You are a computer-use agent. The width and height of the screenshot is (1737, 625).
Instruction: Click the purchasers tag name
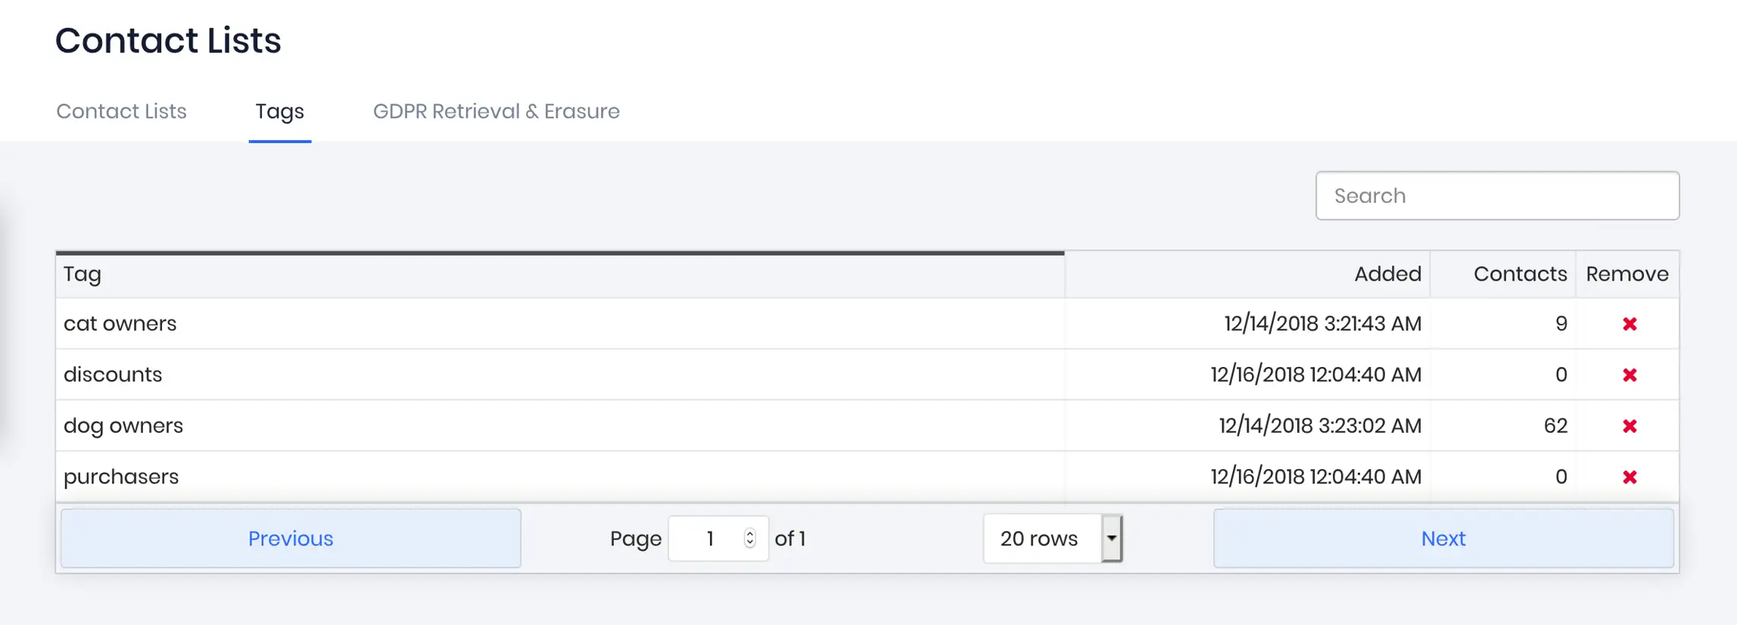(121, 477)
